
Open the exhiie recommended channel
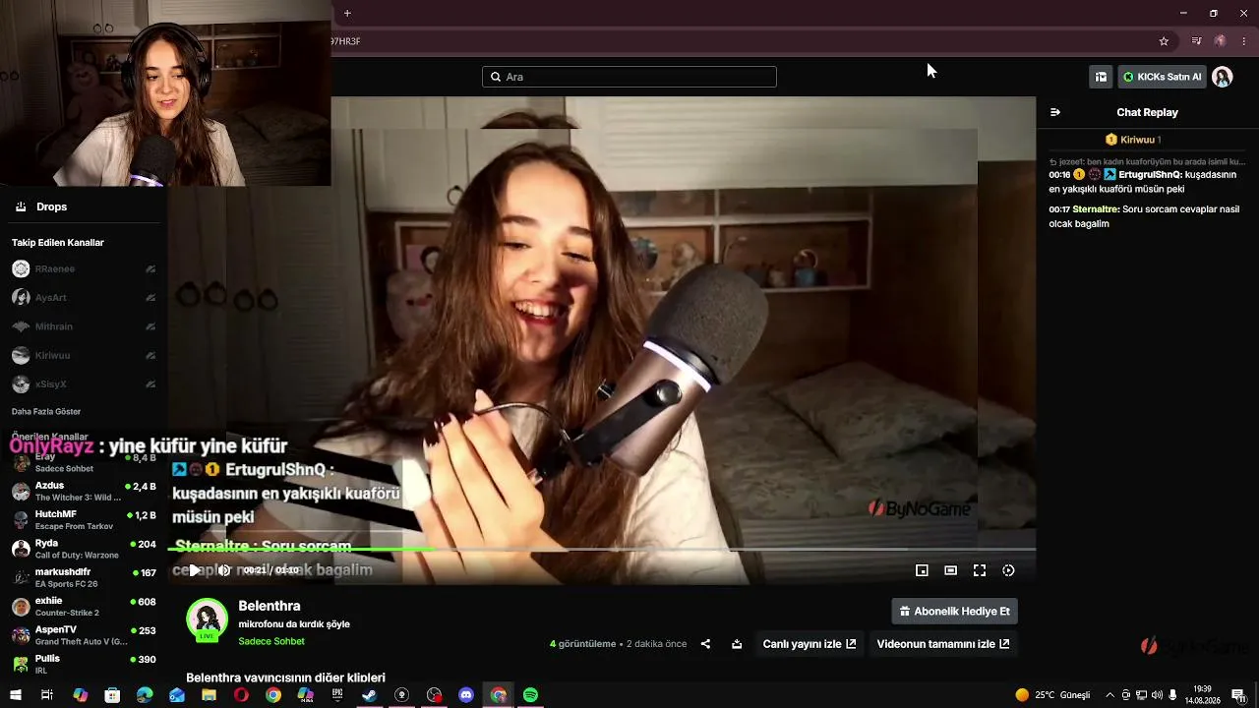coord(83,607)
